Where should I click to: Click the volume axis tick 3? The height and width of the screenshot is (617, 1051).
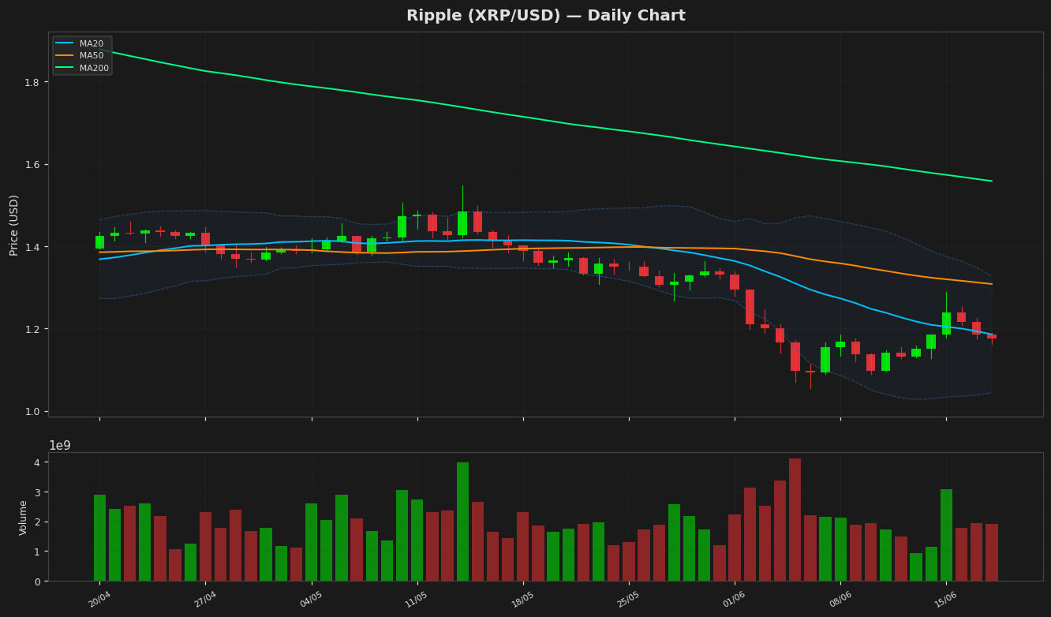click(37, 492)
